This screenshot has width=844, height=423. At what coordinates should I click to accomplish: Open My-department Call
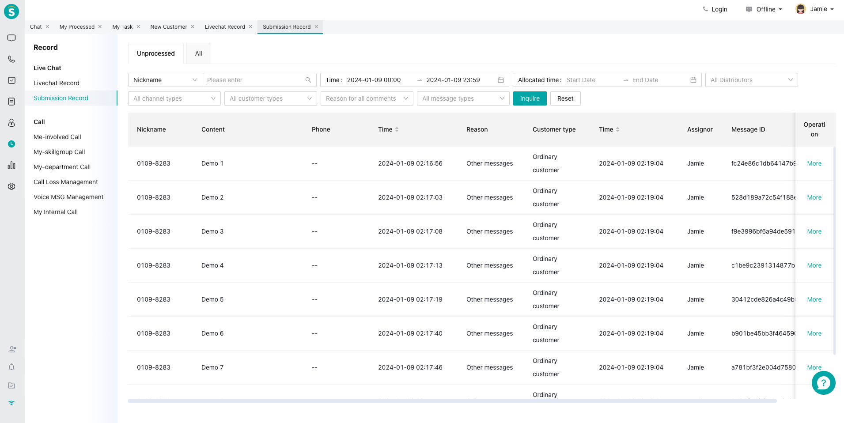(62, 167)
